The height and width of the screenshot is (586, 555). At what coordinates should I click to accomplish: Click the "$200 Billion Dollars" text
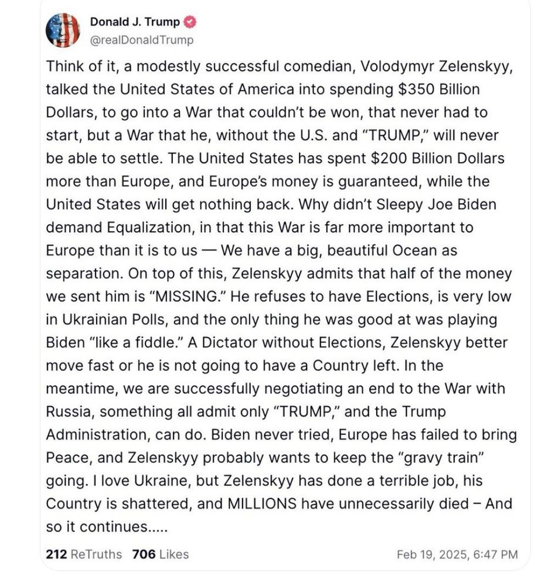click(x=437, y=158)
